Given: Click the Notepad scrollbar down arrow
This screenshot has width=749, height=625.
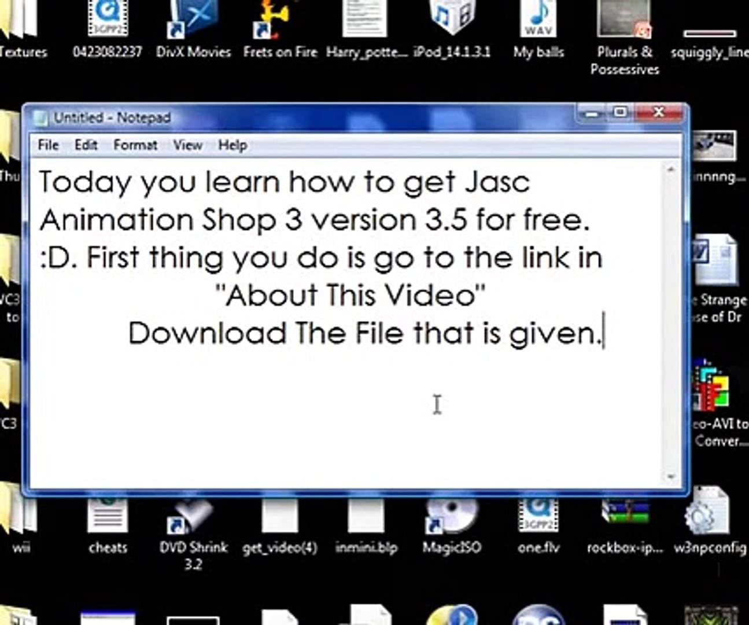Looking at the screenshot, I should (671, 477).
